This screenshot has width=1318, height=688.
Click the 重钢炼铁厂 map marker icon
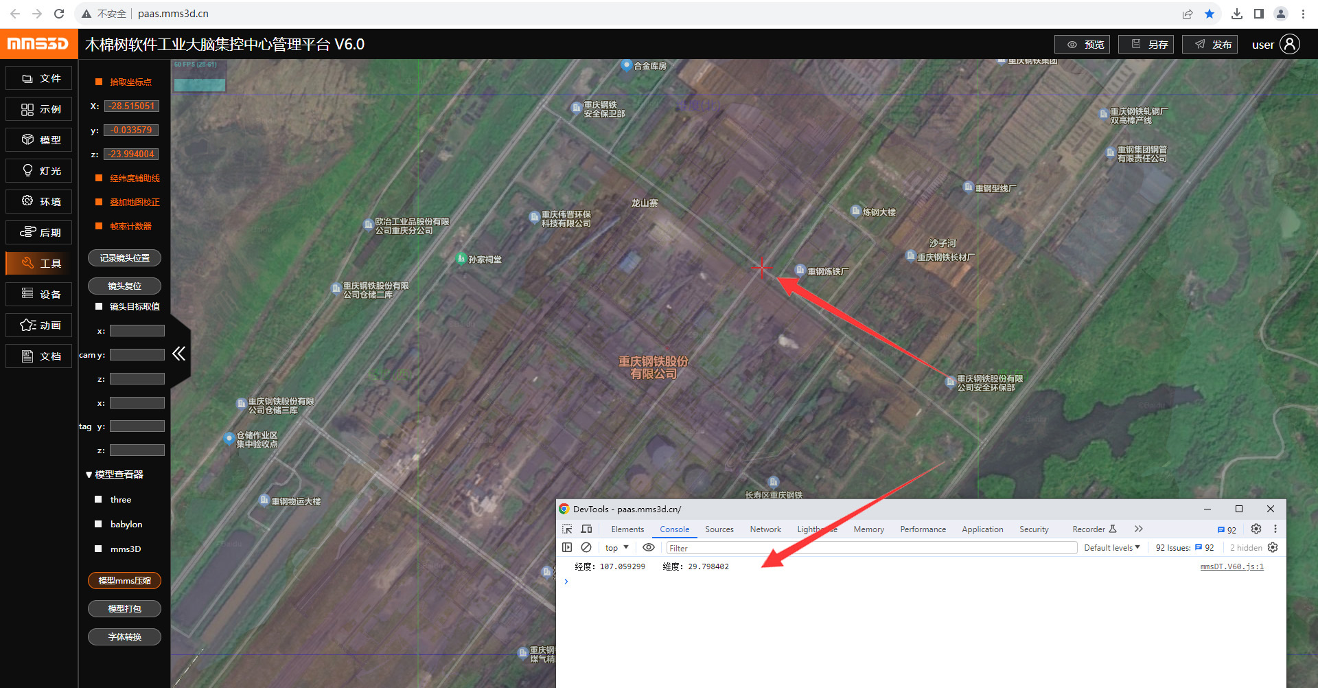pyautogui.click(x=800, y=271)
